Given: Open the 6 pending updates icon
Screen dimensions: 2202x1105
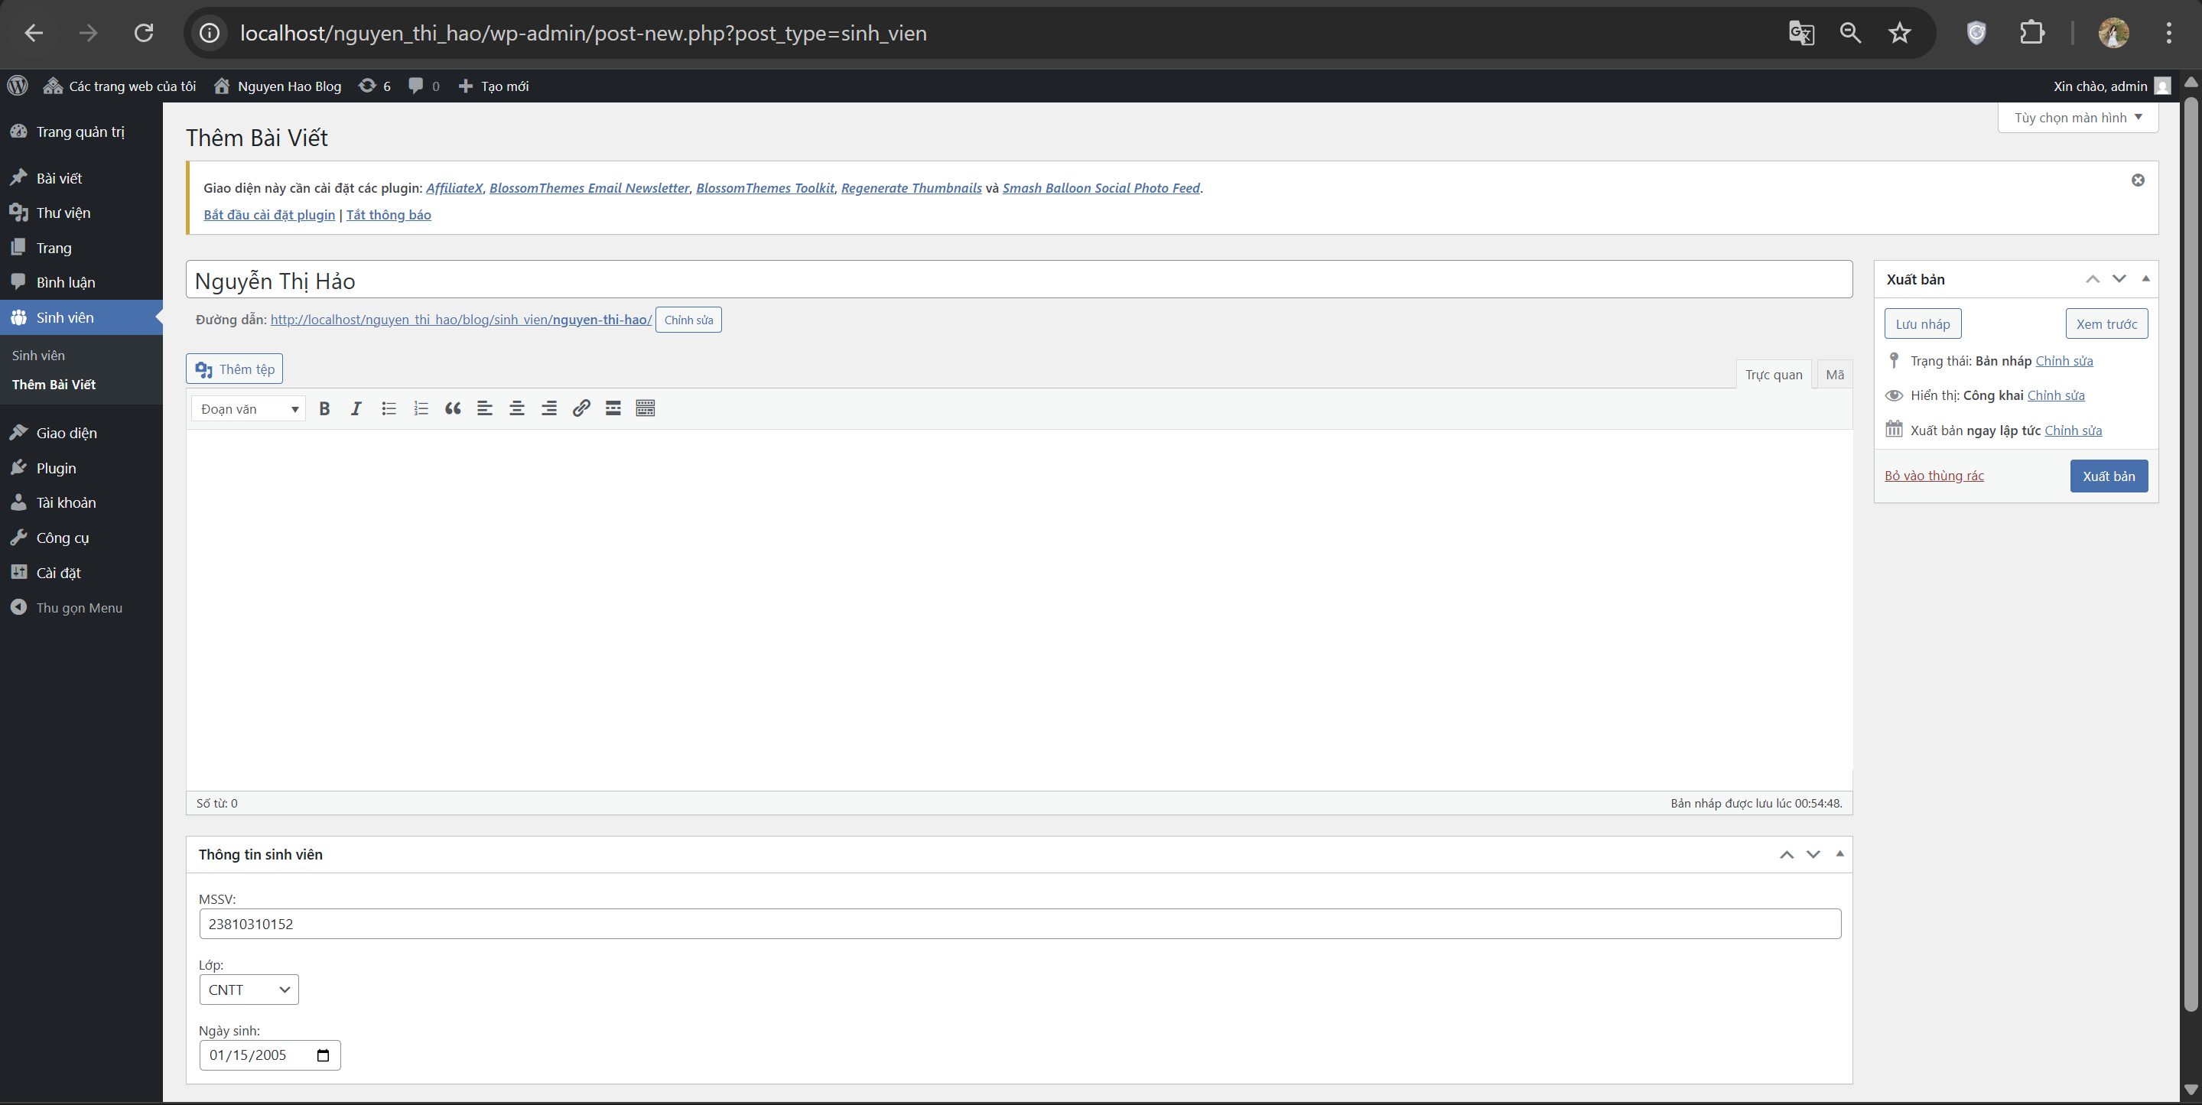Looking at the screenshot, I should (x=375, y=86).
